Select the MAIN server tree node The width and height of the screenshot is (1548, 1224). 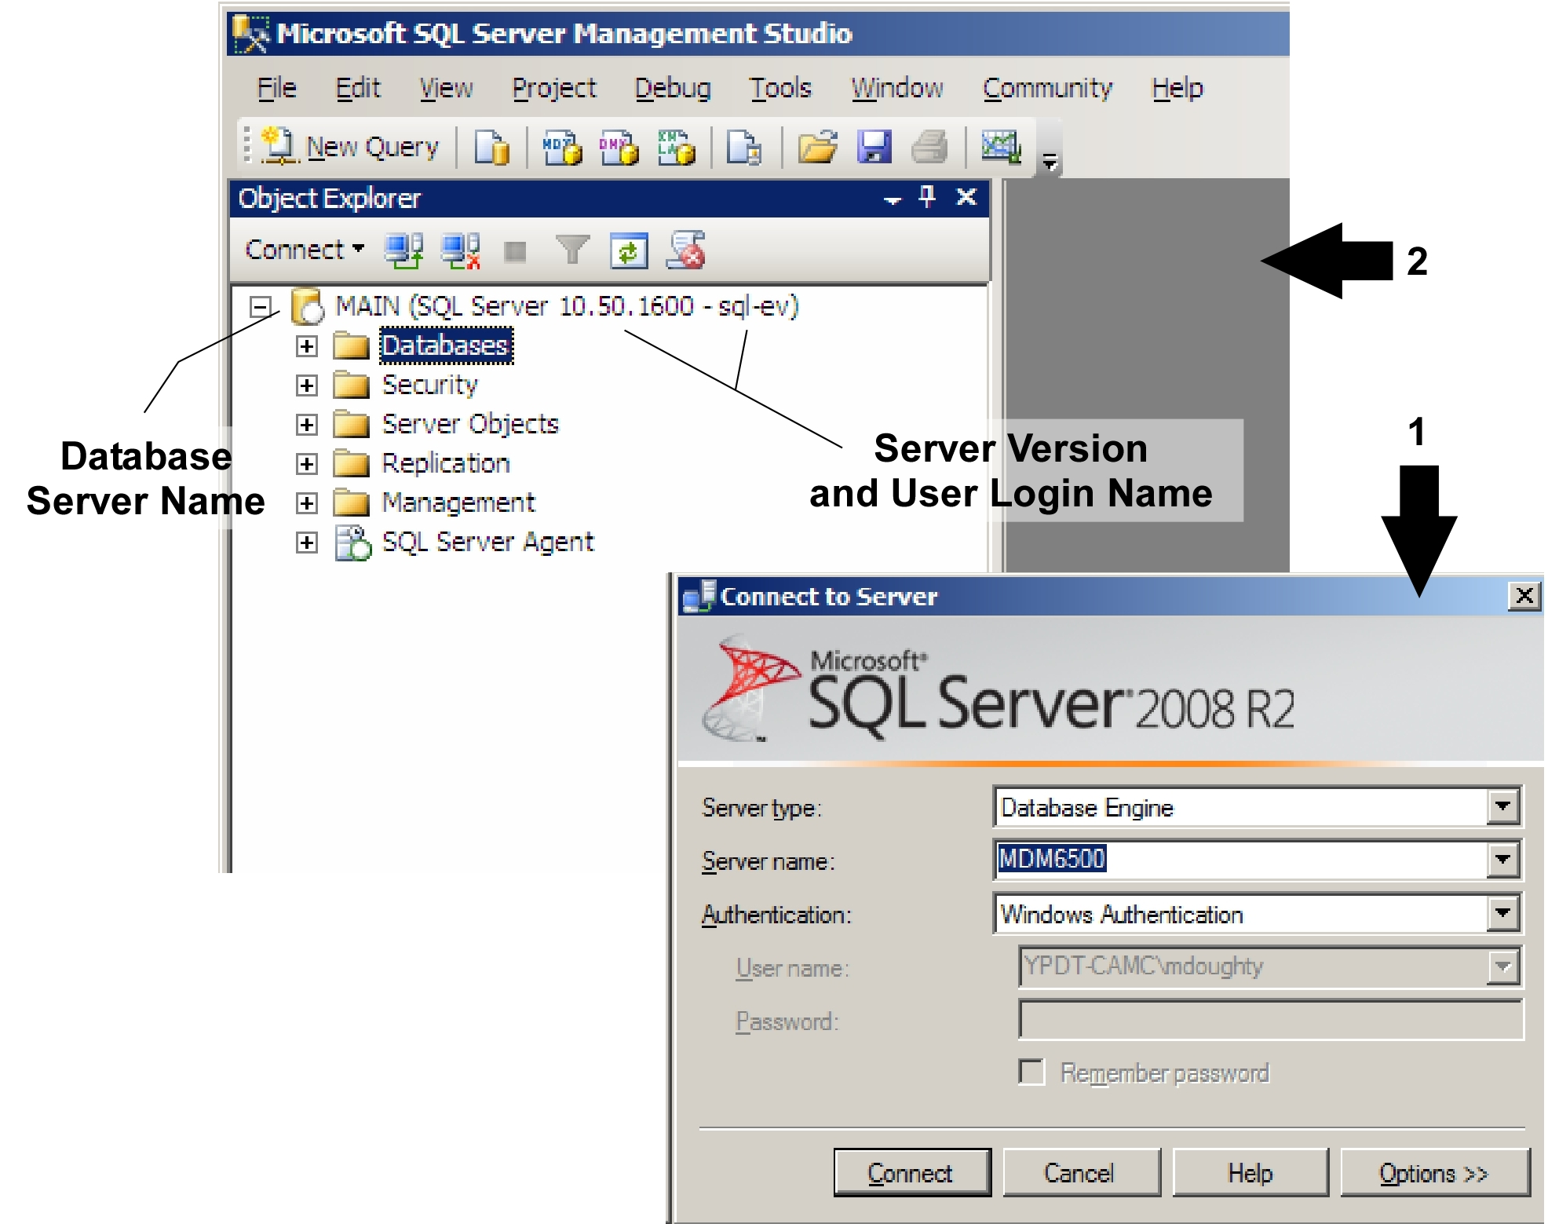click(567, 305)
